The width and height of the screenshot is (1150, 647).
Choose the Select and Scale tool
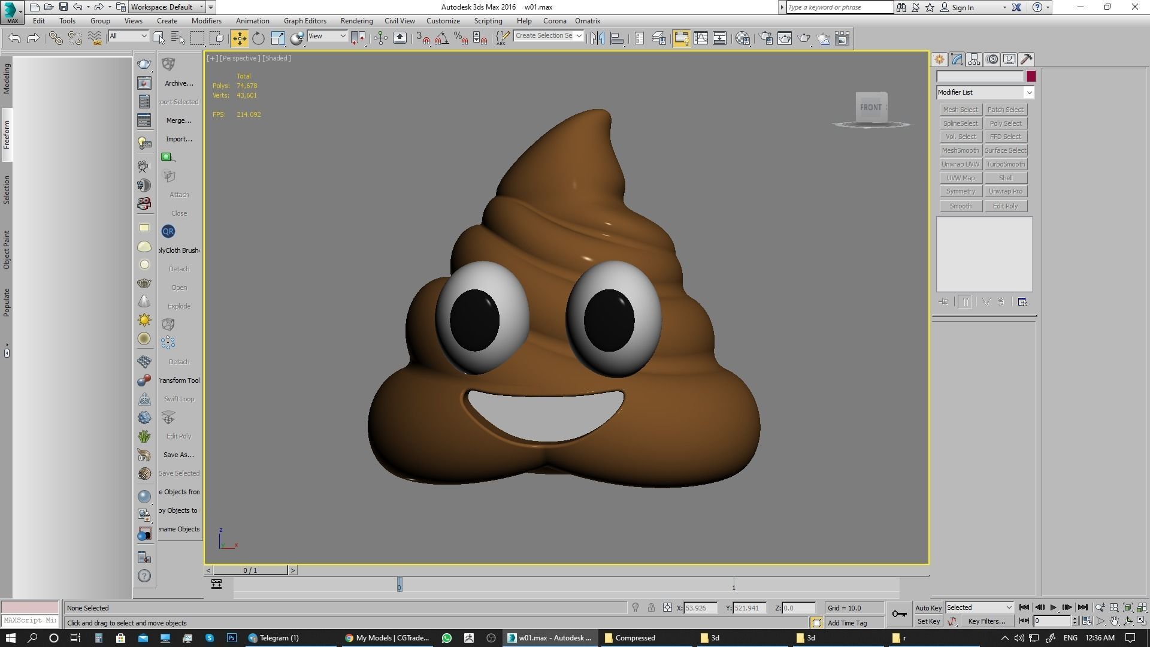(x=278, y=38)
